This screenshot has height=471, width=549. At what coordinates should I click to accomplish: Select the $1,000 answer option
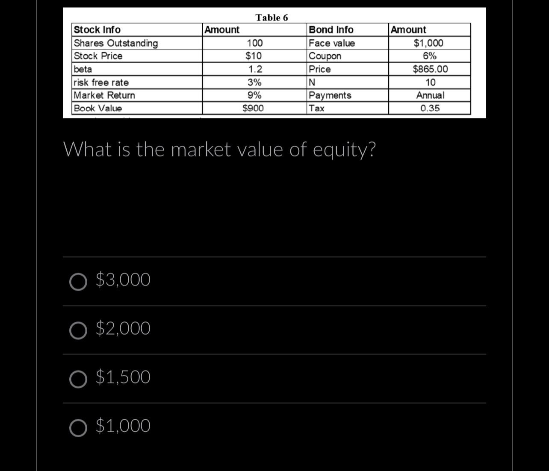79,427
